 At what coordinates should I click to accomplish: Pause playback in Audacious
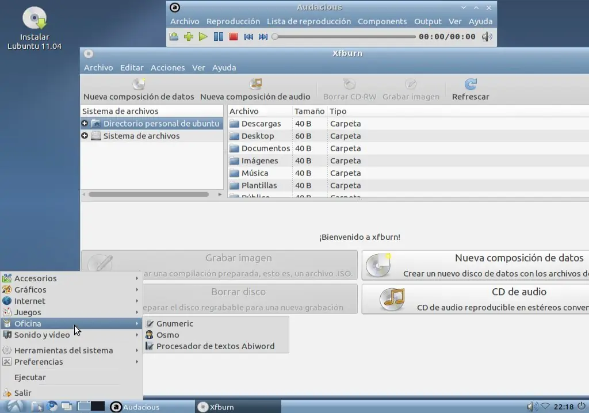point(218,36)
